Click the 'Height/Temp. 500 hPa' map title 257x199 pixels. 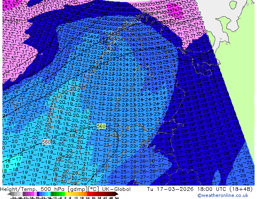(32, 189)
